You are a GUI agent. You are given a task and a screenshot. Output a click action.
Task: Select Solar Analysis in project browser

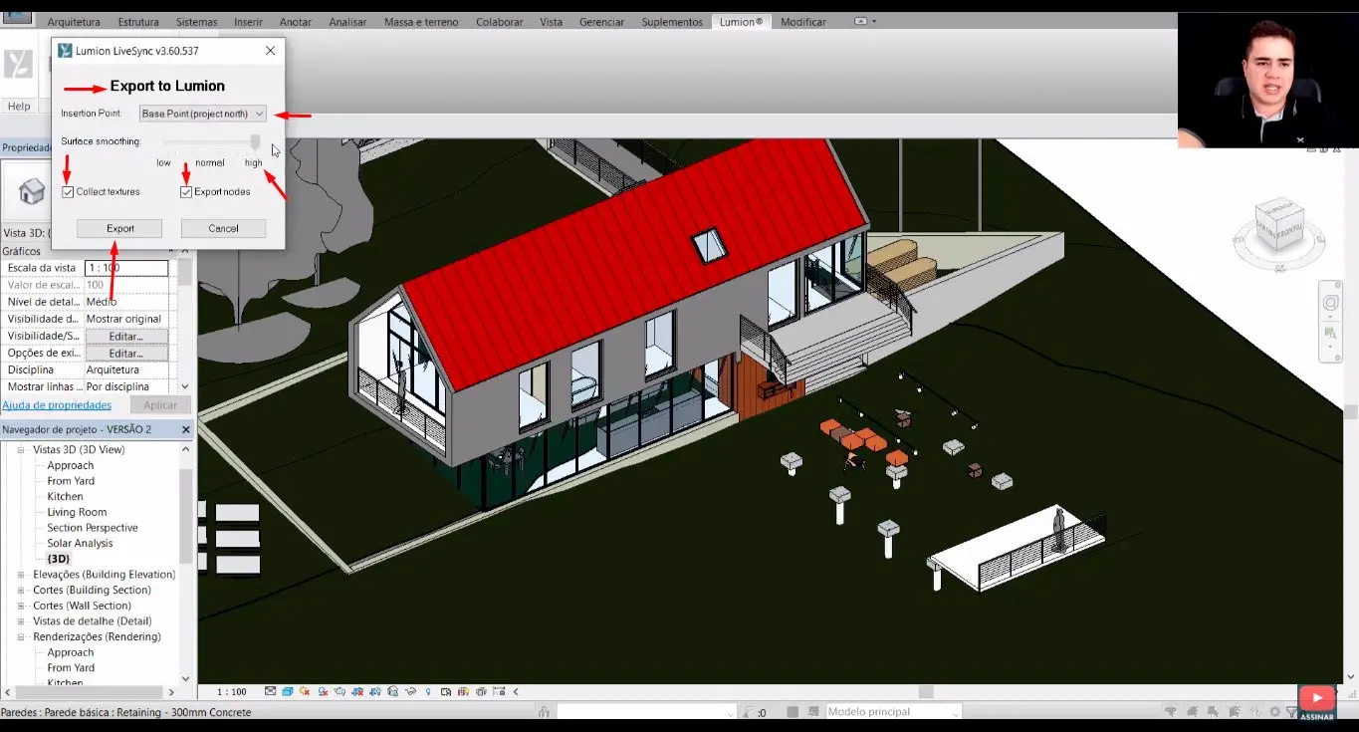(x=80, y=544)
